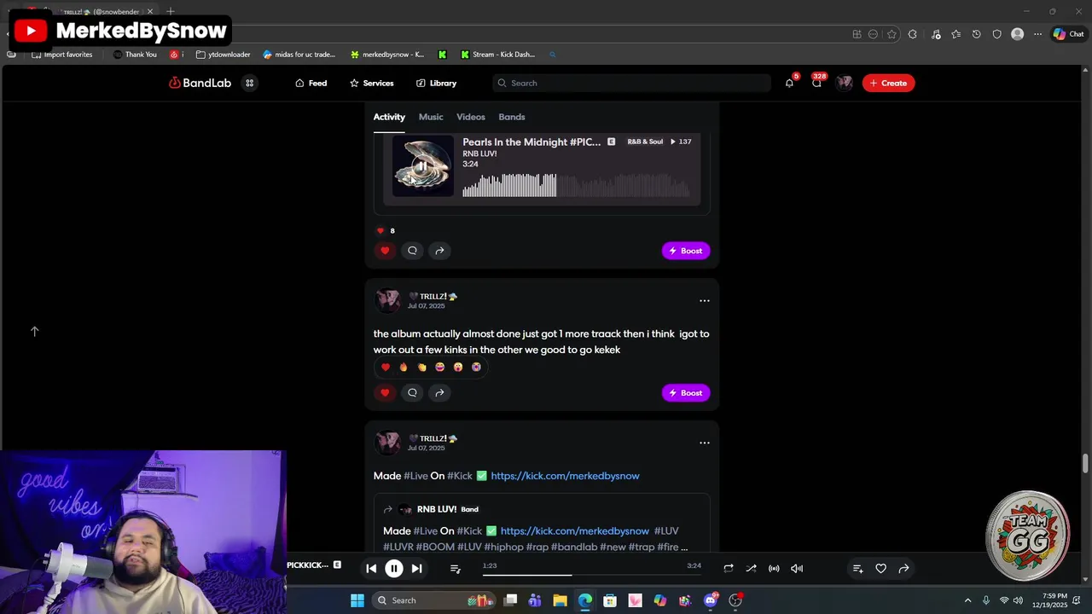Viewport: 1092px width, 614px height.
Task: Add the current track to a playlist
Action: click(x=857, y=569)
